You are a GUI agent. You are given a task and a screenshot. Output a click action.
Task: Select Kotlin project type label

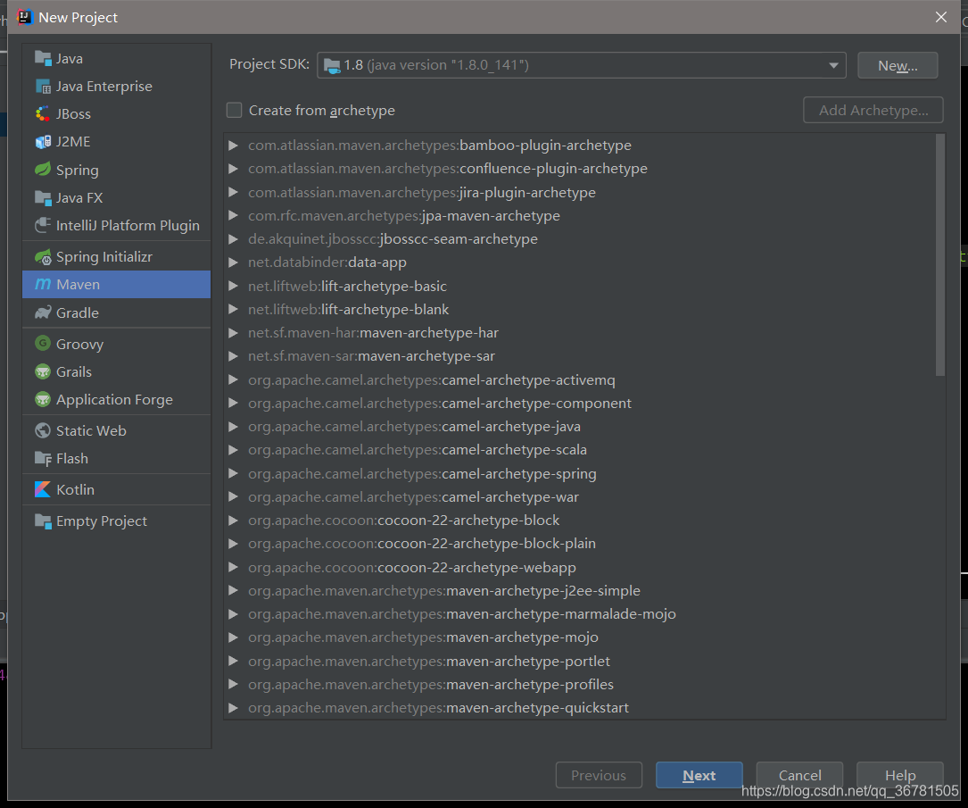point(75,489)
